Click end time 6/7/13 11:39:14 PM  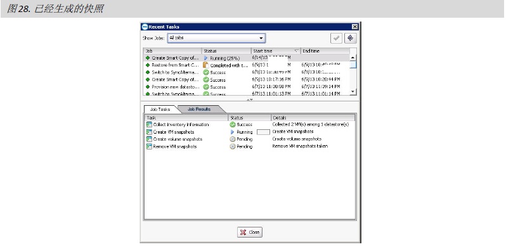click(321, 86)
